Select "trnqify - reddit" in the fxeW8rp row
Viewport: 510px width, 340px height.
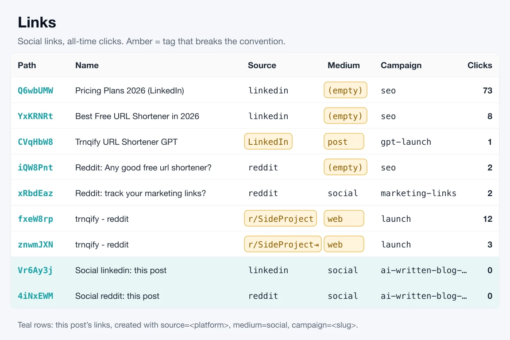click(102, 219)
